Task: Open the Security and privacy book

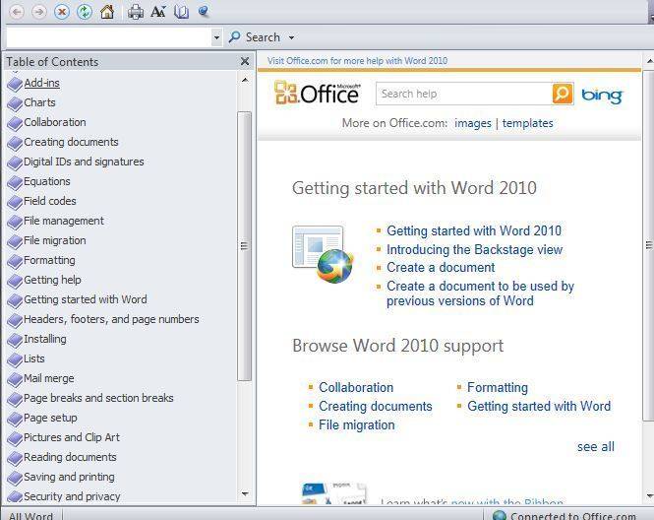Action: tap(72, 496)
